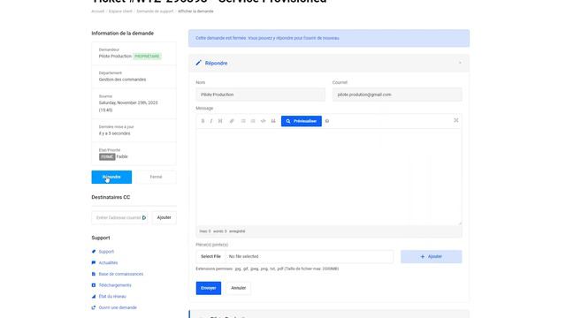This screenshot has height=318, width=566.
Task: Cancel the reply with Annuler
Action: coord(238,288)
